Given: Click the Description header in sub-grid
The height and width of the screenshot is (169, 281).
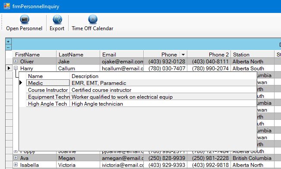Looking at the screenshot, I should point(163,76).
